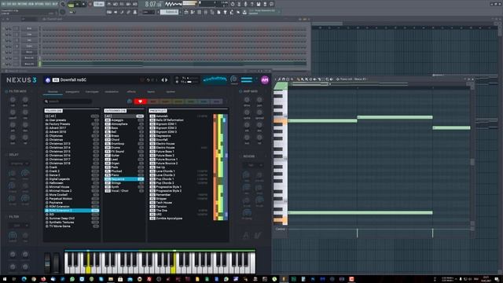
Task: Select the piano roll speaker playback tool
Action: coord(332,79)
